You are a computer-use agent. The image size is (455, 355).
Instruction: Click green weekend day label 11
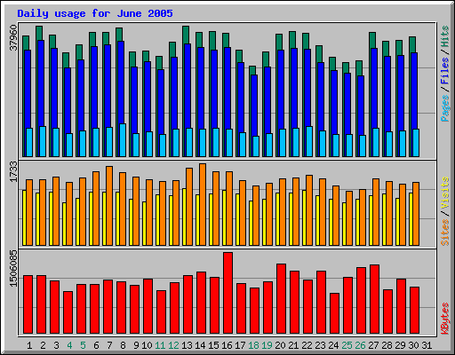tap(160, 345)
